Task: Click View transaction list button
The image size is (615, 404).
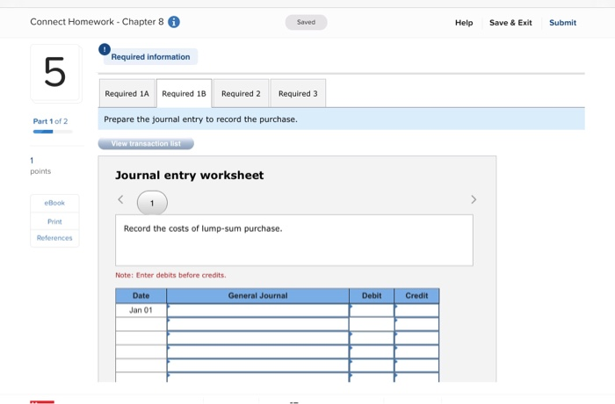Action: 146,143
